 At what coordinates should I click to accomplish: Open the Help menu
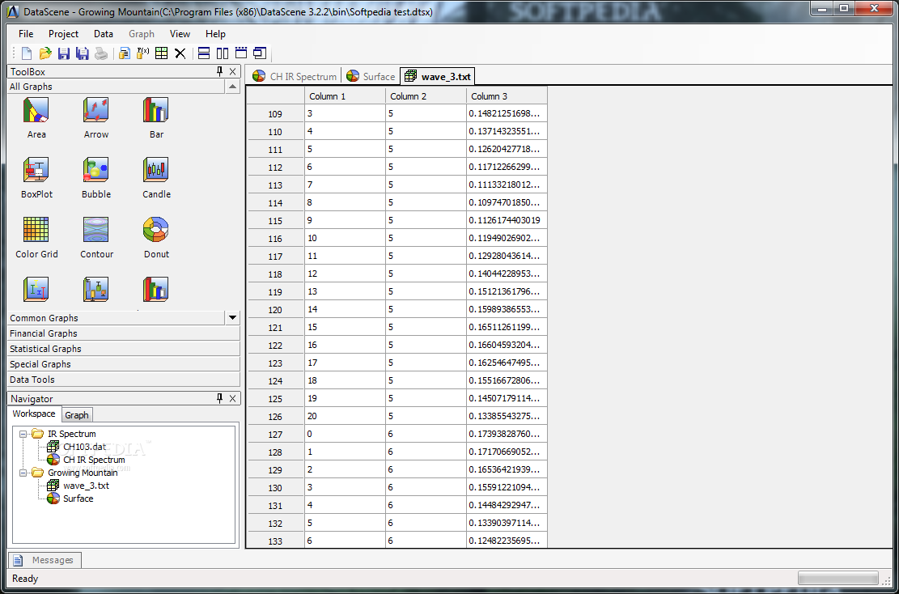(215, 34)
